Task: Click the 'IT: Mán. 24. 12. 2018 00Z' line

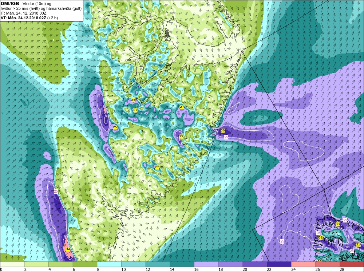Action: [x=23, y=13]
